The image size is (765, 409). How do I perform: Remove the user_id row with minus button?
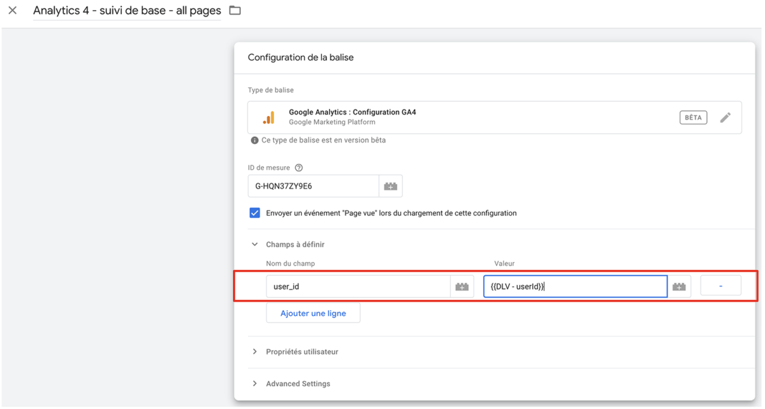click(x=720, y=286)
